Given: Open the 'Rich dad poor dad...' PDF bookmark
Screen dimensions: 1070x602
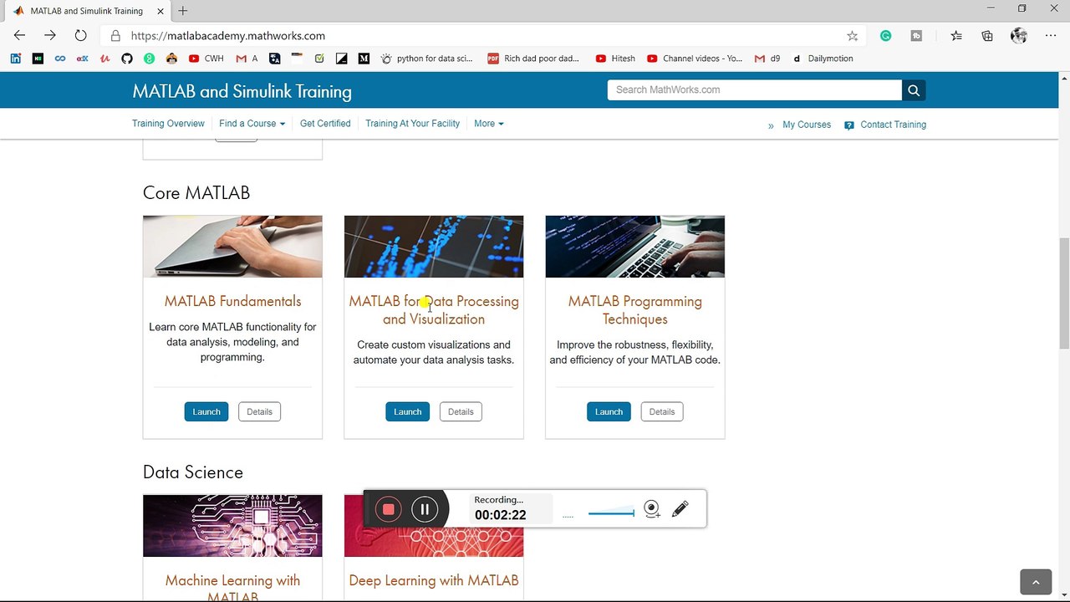Looking at the screenshot, I should click(533, 59).
